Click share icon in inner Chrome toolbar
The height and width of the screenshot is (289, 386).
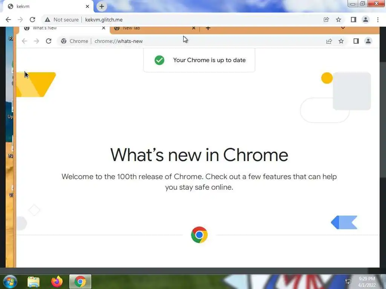(329, 41)
